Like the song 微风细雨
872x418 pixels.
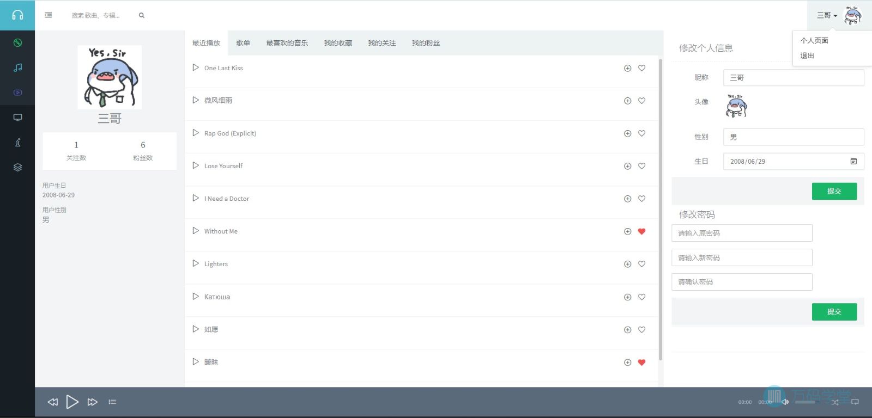coord(641,101)
